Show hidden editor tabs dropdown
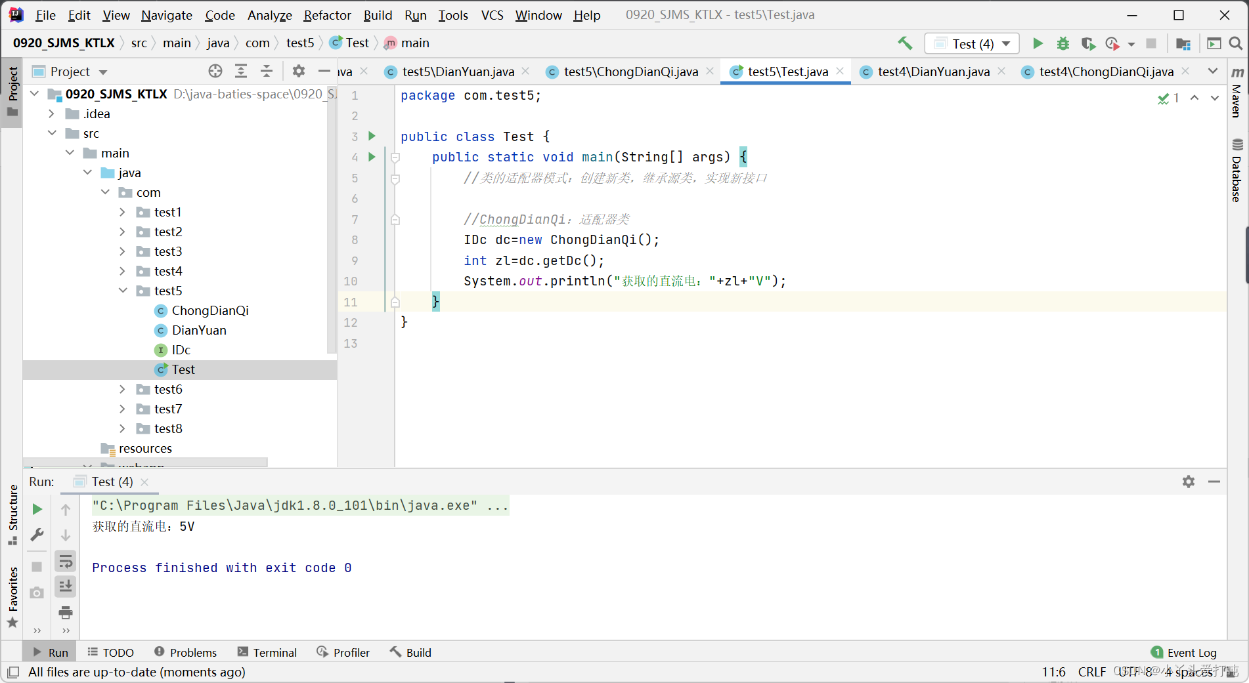Screen dimensions: 1249x683 [1213, 71]
